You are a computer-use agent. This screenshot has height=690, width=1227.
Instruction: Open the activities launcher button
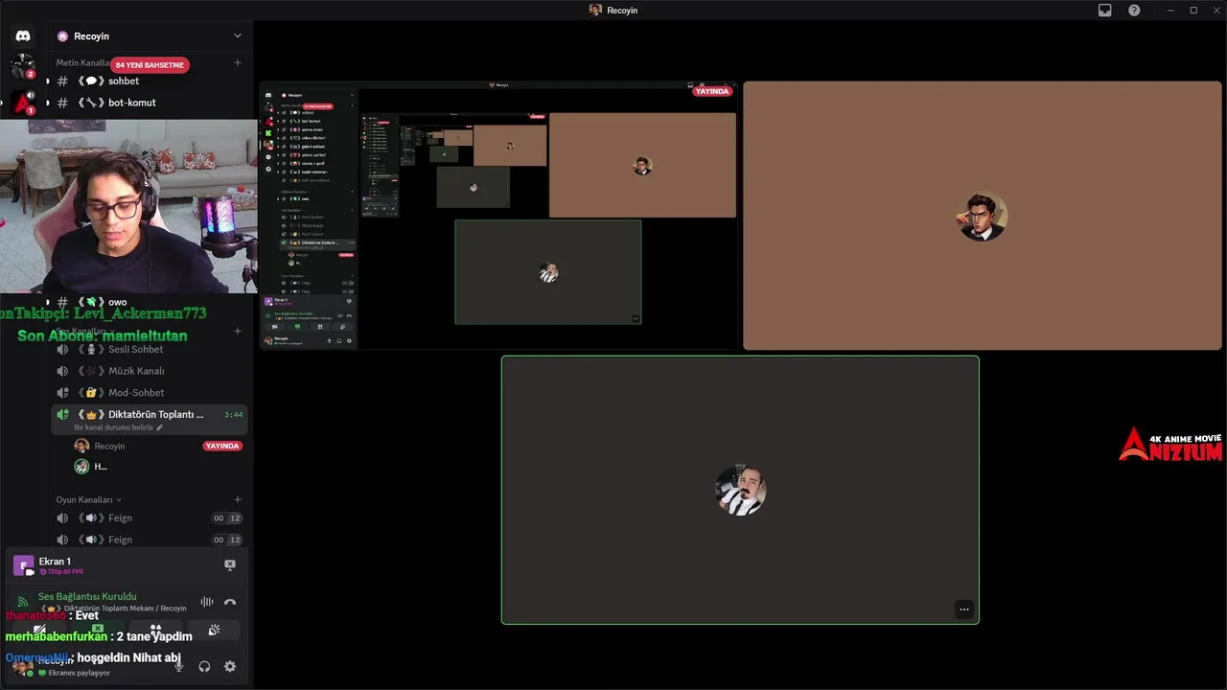click(155, 631)
